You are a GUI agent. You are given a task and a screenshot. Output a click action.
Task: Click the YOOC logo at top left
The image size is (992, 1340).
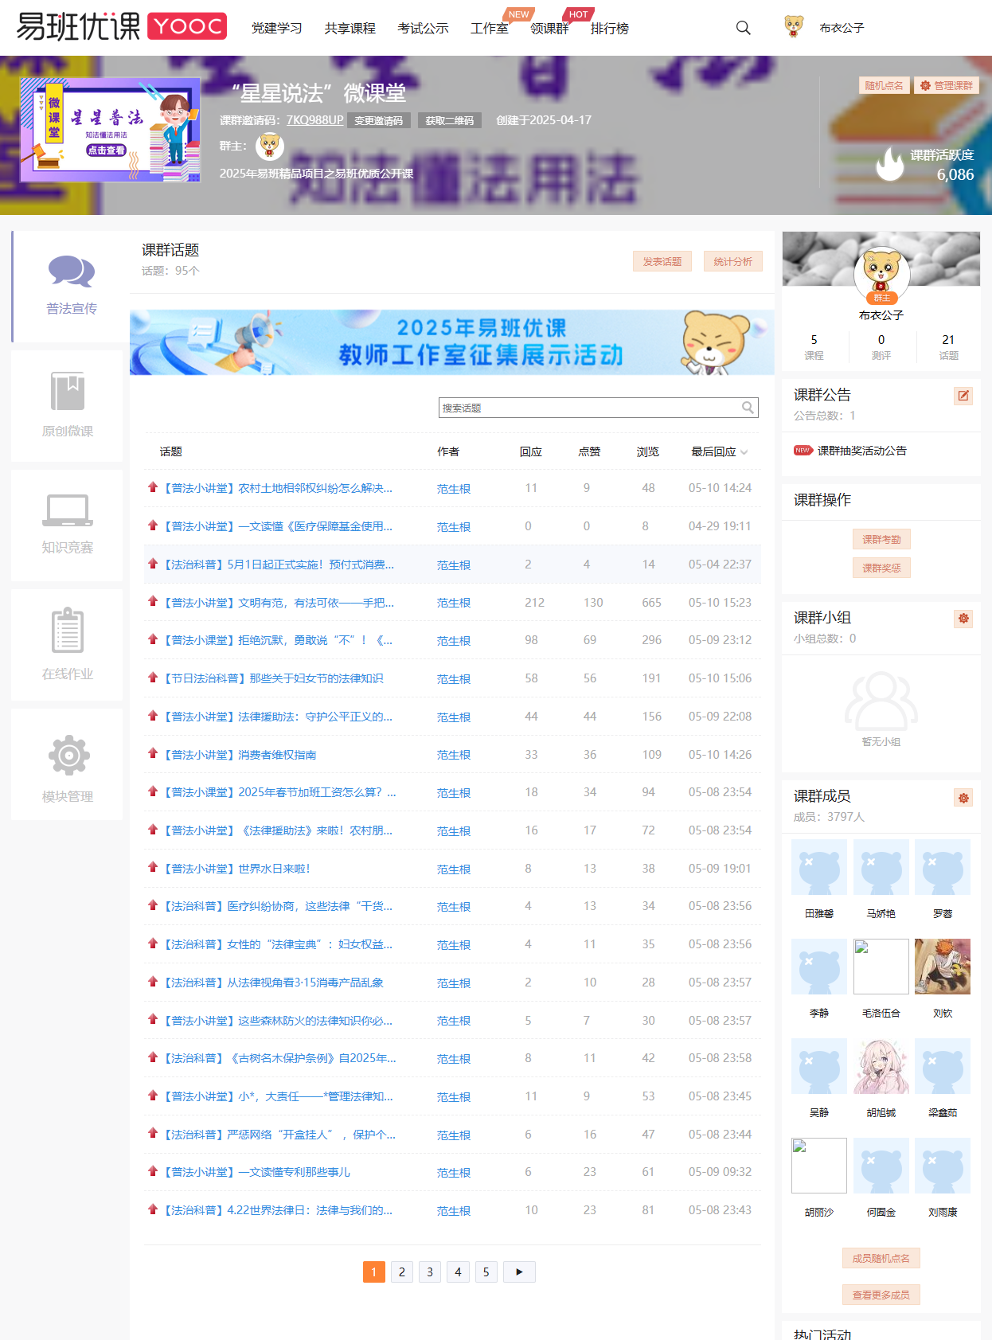(x=121, y=27)
